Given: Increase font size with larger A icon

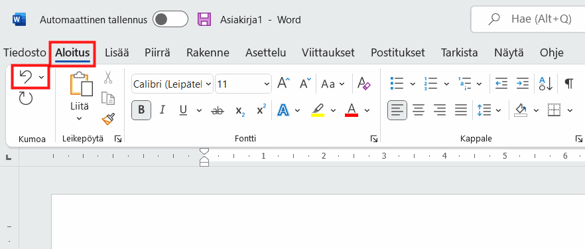Looking at the screenshot, I should pyautogui.click(x=284, y=84).
